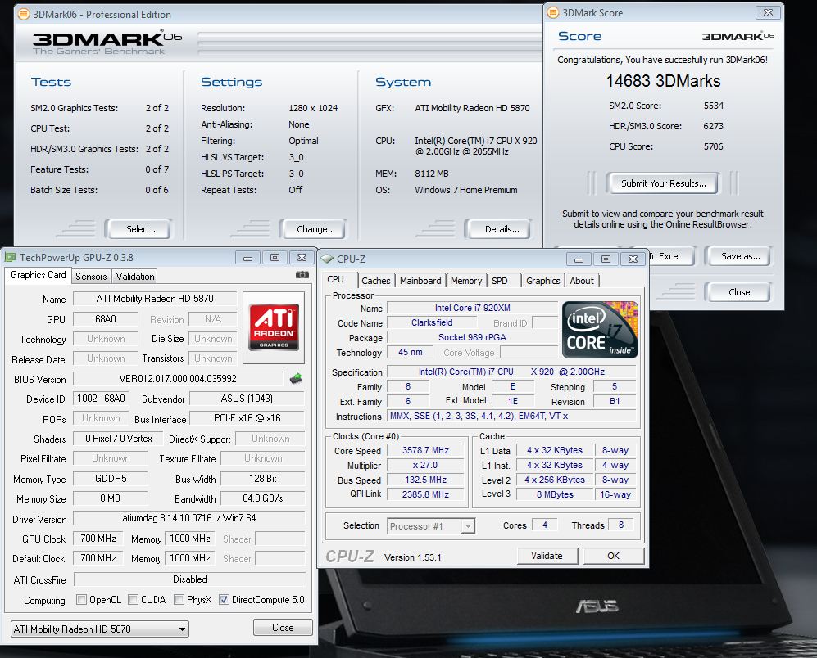Open System Details... in 3DMark06

497,229
